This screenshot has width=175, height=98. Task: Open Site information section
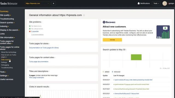click(7, 38)
